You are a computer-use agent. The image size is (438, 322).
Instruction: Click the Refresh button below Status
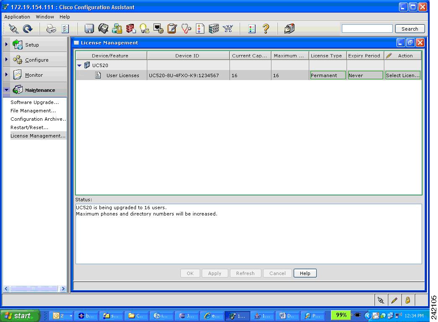point(245,273)
